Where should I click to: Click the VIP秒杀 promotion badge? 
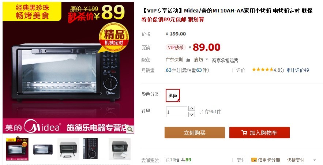point(176,48)
